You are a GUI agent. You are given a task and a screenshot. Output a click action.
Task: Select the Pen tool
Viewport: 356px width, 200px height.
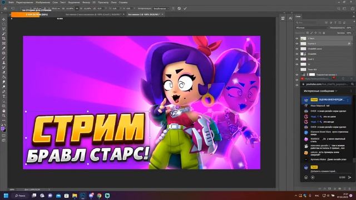(x=4, y=92)
